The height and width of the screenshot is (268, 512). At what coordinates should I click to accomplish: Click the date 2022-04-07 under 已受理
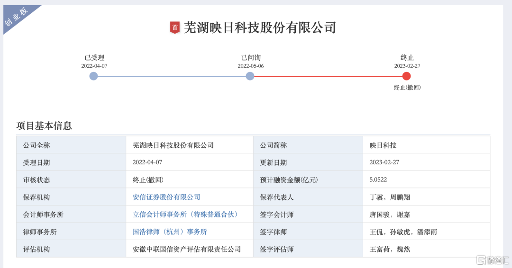pos(94,66)
